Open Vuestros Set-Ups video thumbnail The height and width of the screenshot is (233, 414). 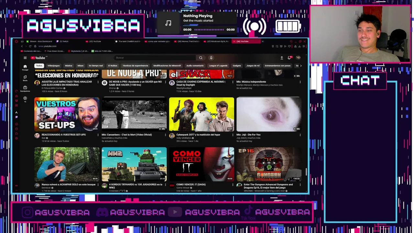[x=67, y=114]
